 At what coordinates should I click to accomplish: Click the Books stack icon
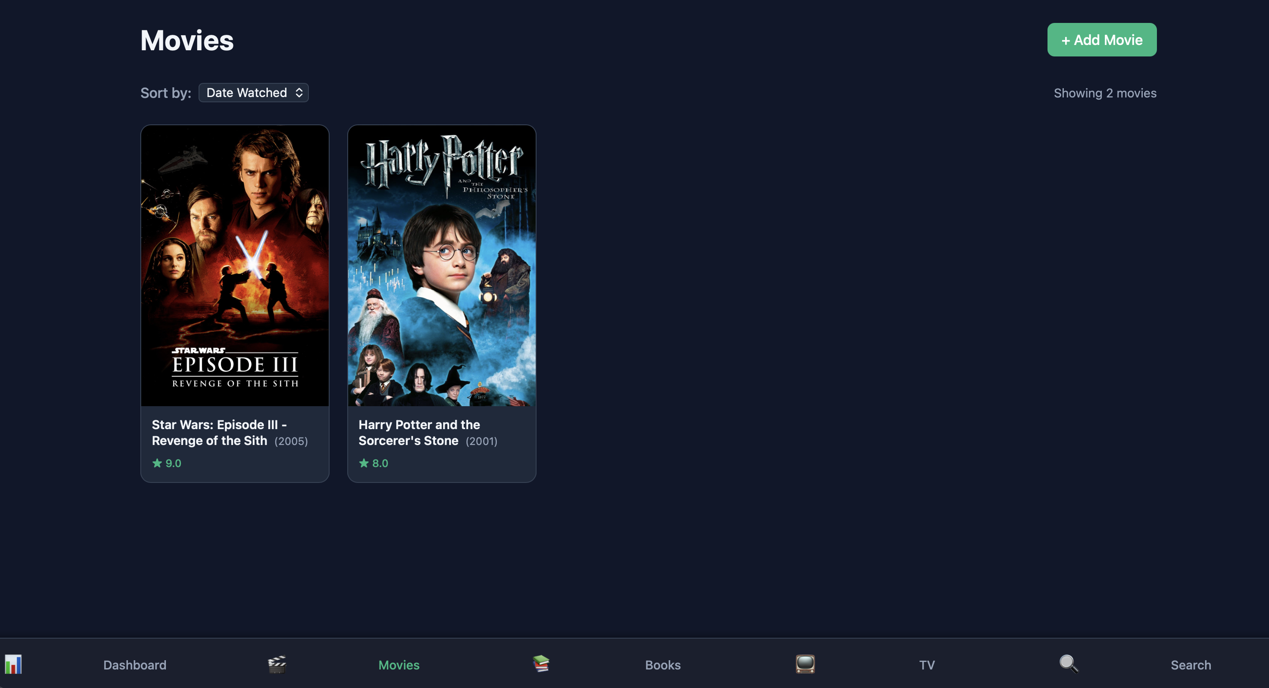pyautogui.click(x=541, y=664)
